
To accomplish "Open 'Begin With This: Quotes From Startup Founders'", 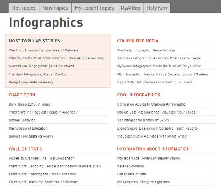I will pos(155,82).
